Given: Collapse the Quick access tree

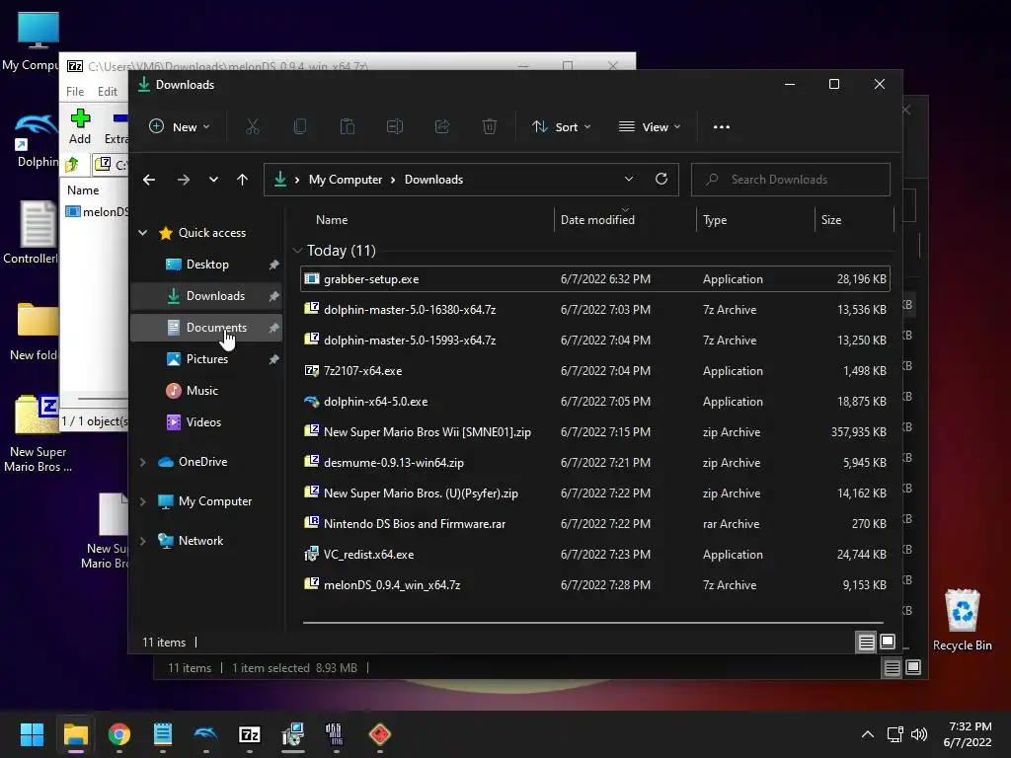Looking at the screenshot, I should (142, 233).
